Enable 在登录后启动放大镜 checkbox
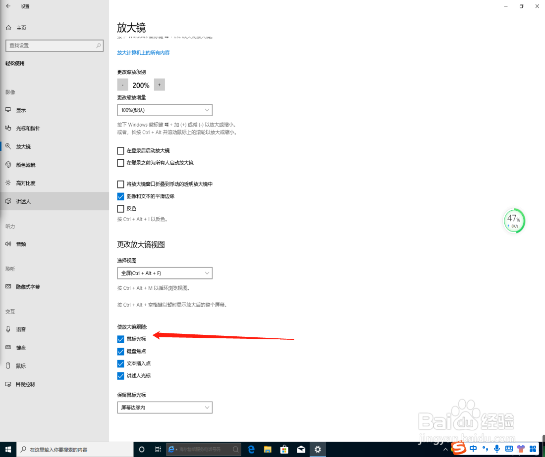This screenshot has height=457, width=545. (x=120, y=150)
